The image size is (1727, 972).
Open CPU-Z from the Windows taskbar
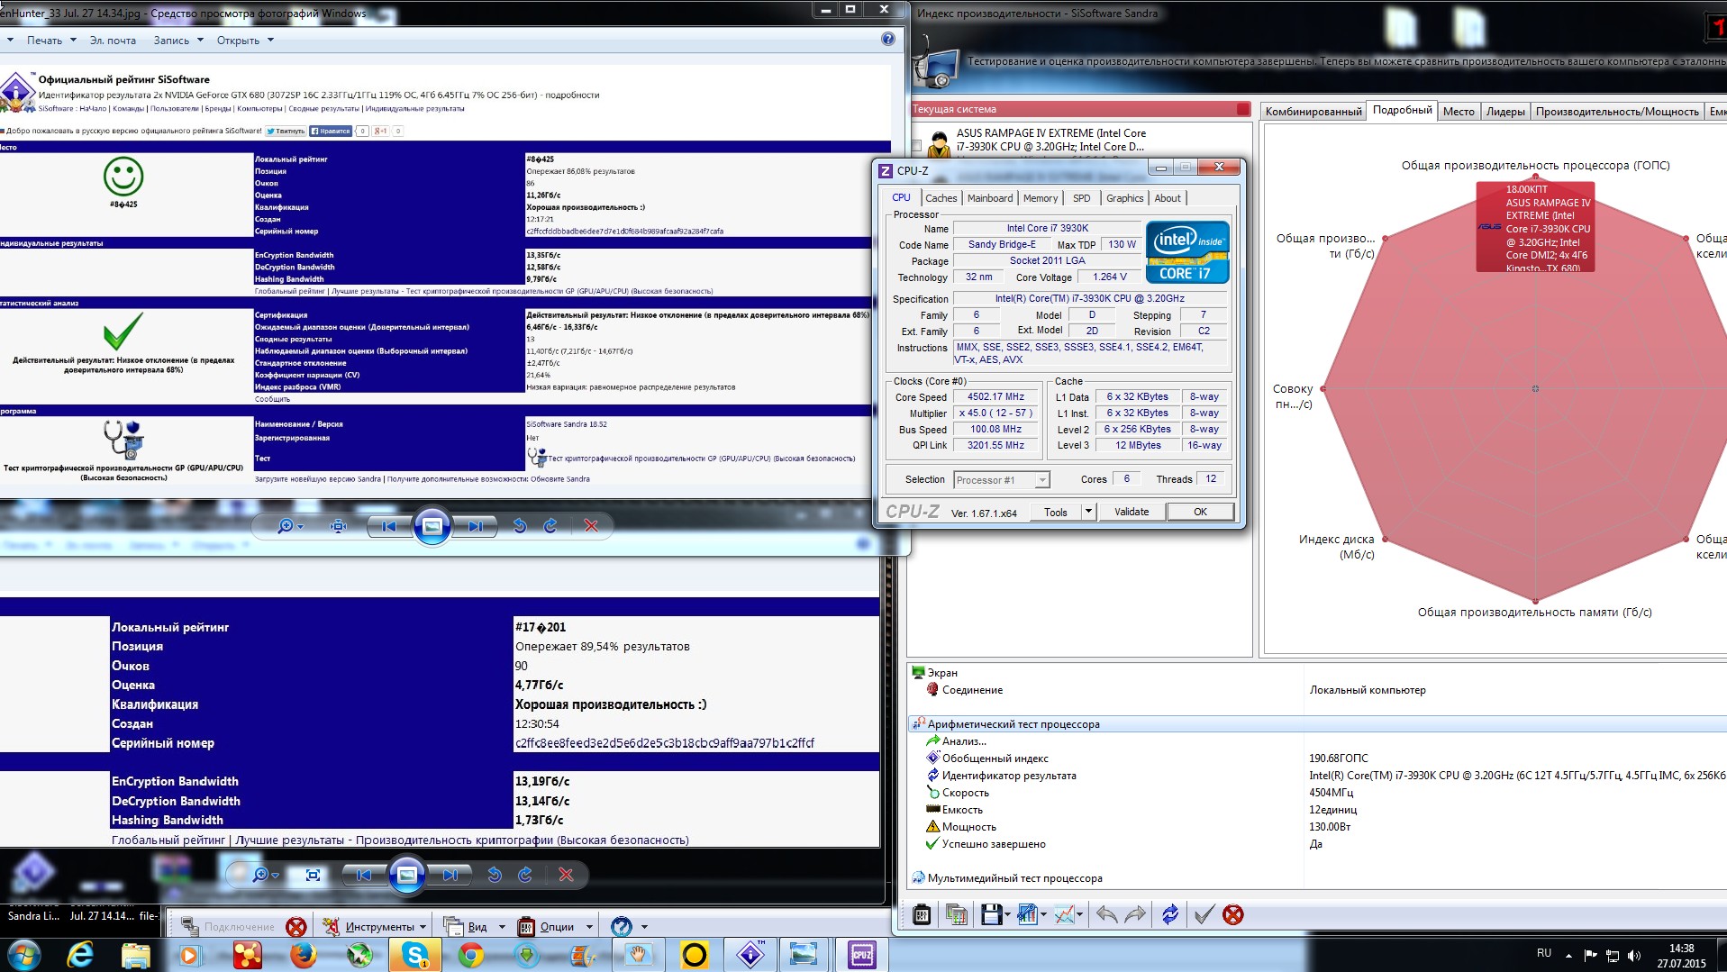[861, 955]
